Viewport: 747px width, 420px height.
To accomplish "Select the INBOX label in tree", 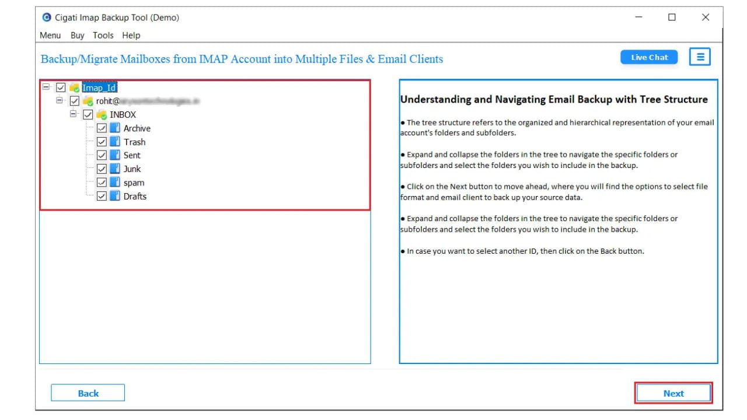I will (123, 114).
